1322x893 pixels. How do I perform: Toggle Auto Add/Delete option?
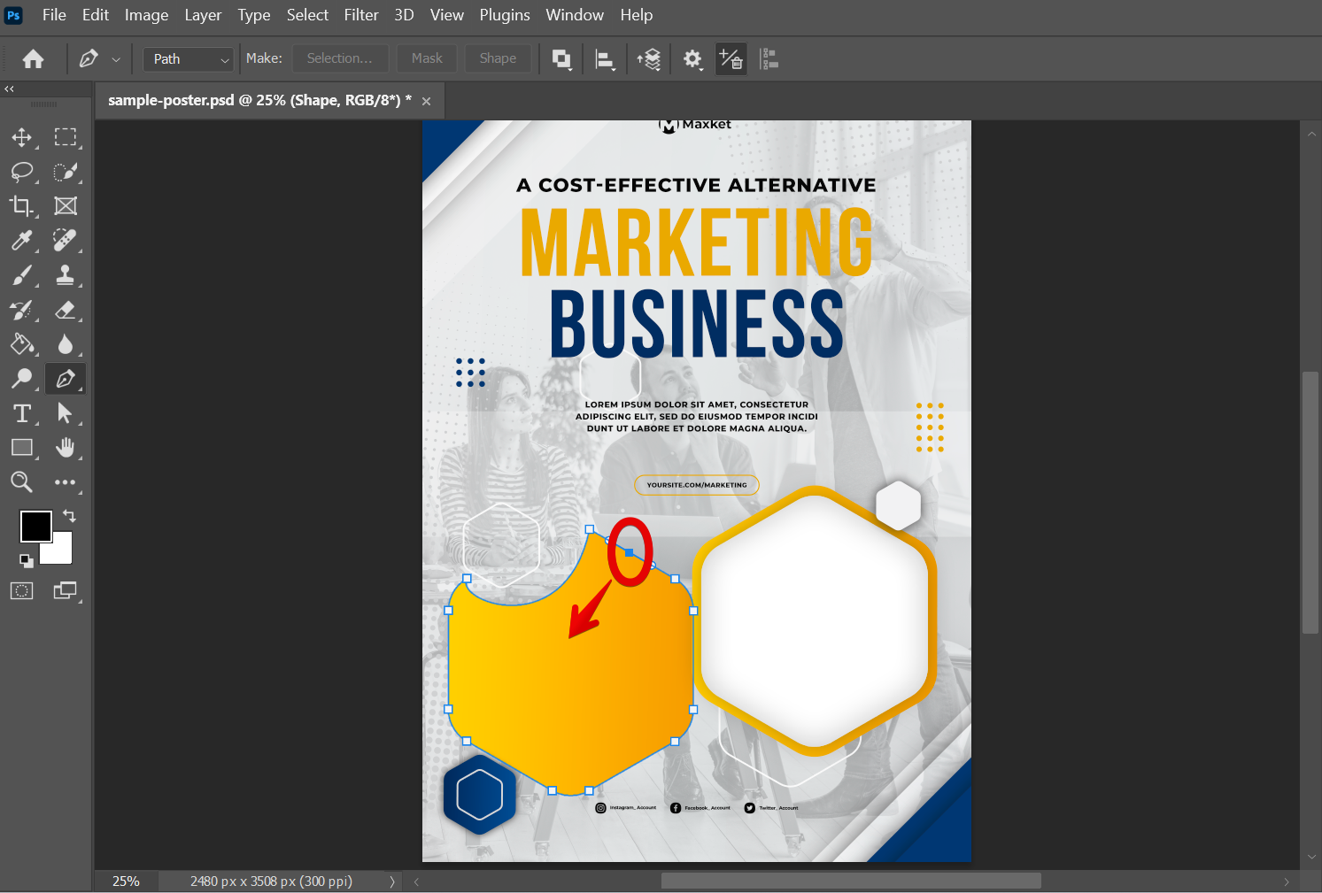[731, 59]
